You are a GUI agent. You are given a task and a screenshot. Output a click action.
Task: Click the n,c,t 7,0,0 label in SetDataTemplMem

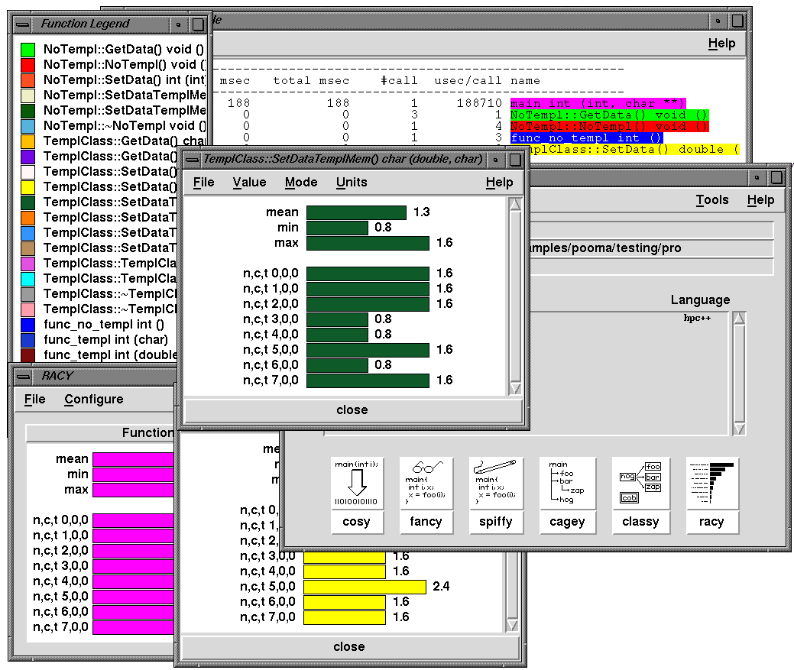coord(271,380)
